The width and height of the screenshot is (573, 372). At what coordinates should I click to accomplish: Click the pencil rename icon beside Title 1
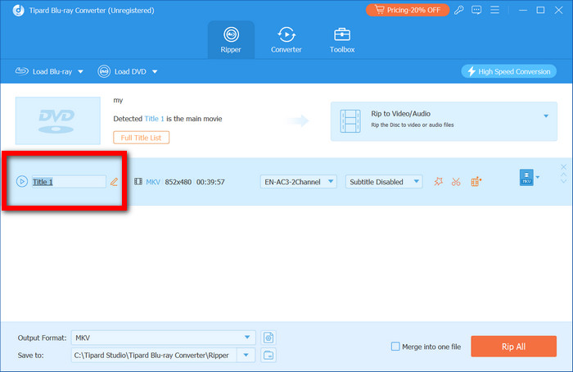pos(114,182)
